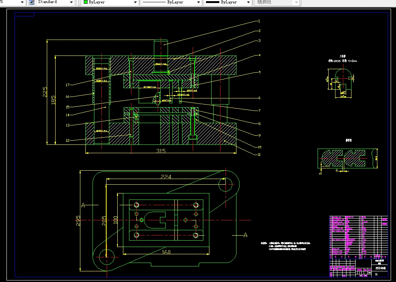The height and width of the screenshot is (282, 396).
Task: Click part balloon number 16
Action: coord(67,97)
